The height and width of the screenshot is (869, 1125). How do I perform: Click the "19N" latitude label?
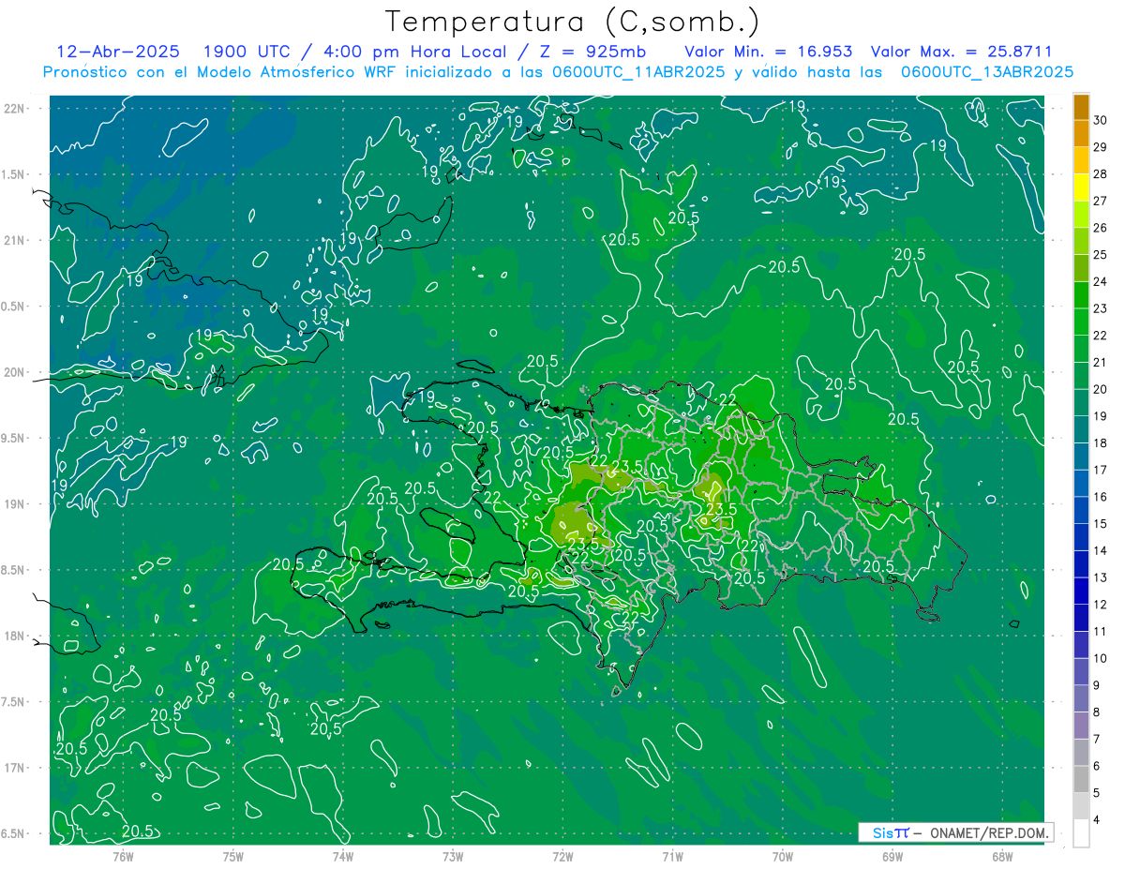pos(14,503)
